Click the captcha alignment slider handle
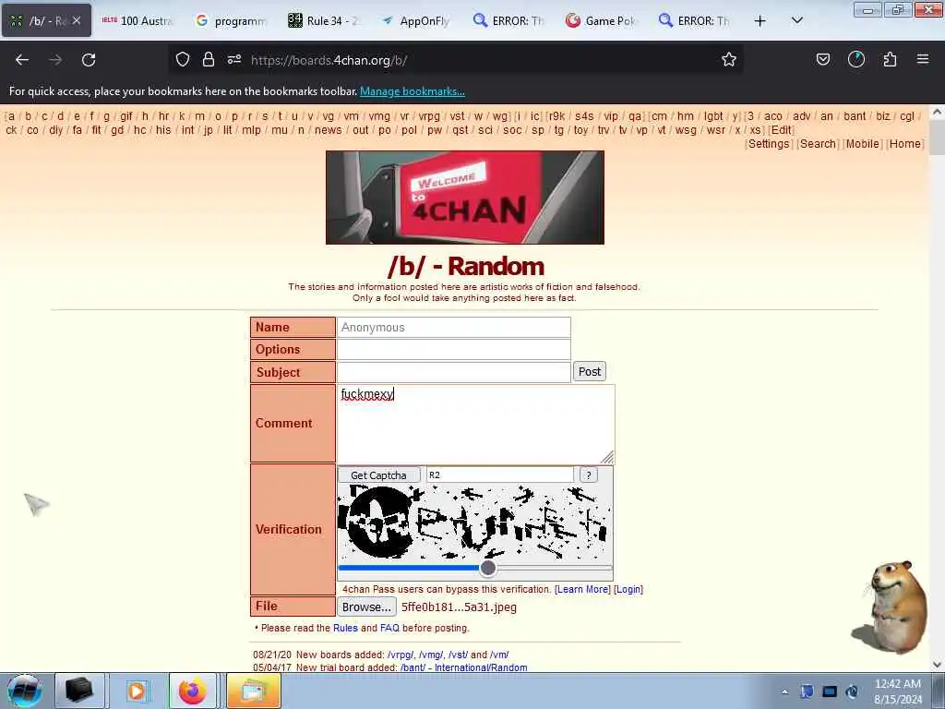This screenshot has height=709, width=945. [x=488, y=568]
